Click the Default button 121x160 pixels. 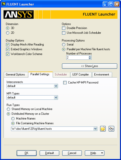pyautogui.click(x=49, y=153)
